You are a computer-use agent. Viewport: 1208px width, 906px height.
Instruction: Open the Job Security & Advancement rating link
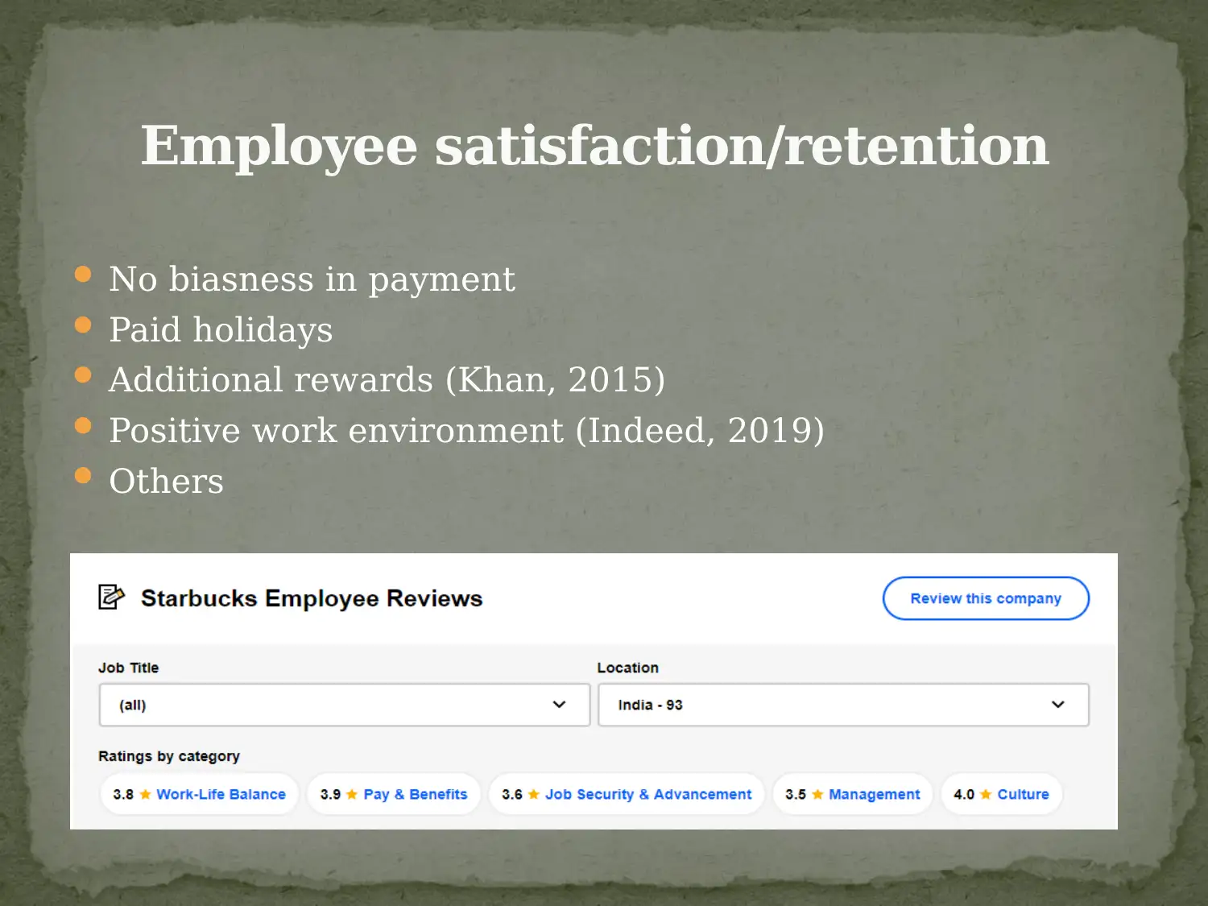pos(648,794)
